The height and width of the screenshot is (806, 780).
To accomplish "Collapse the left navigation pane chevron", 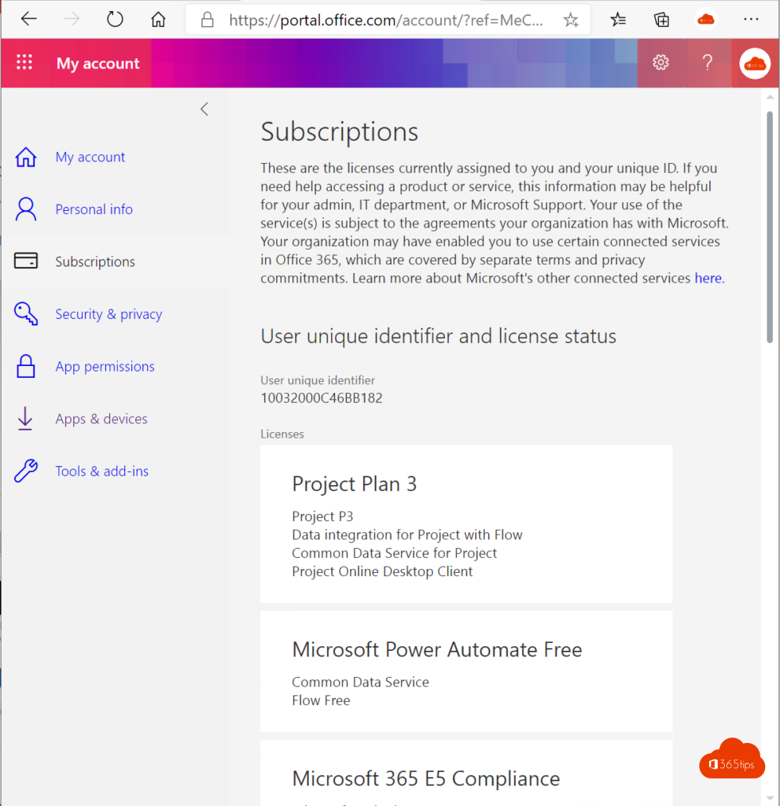I will tap(204, 109).
